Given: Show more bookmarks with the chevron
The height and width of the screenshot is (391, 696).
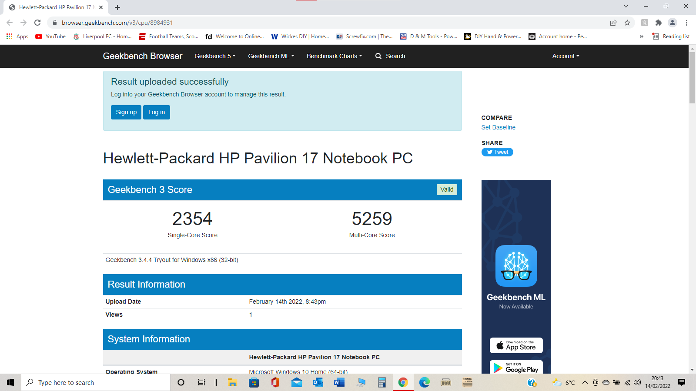Looking at the screenshot, I should pos(641,36).
